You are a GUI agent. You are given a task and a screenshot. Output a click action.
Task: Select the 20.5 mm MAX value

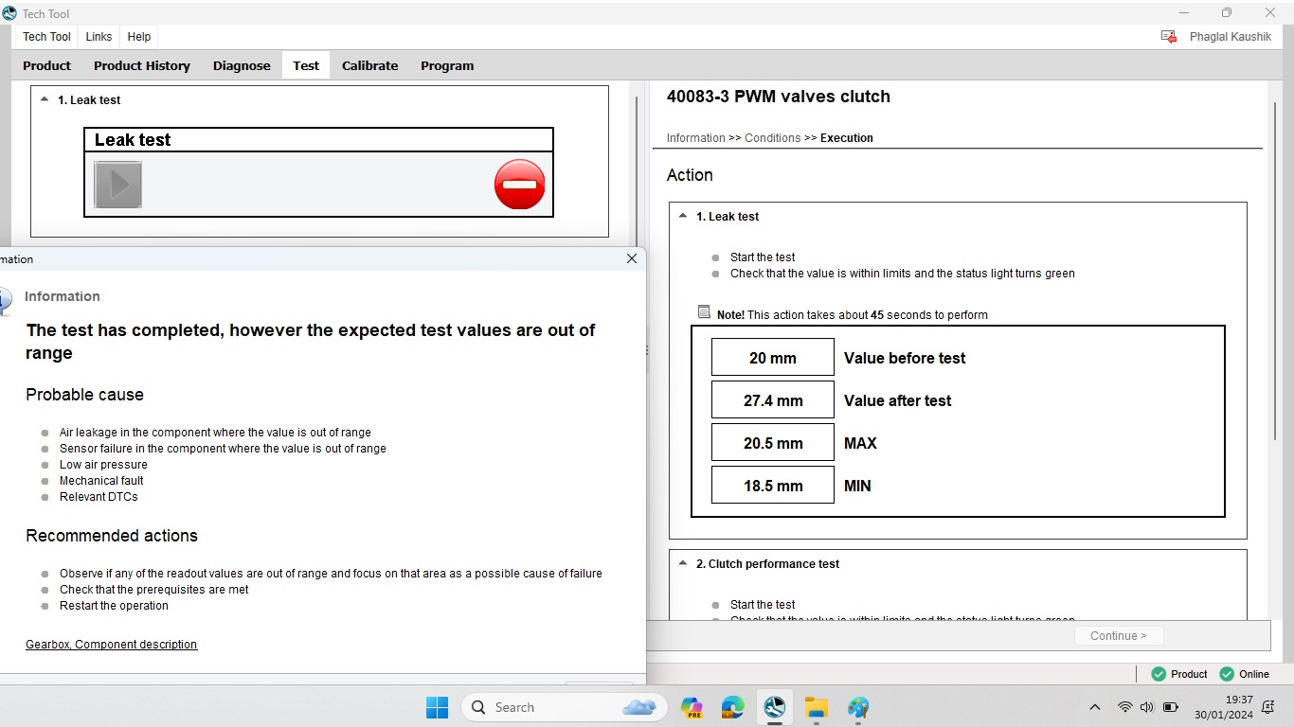tap(773, 443)
